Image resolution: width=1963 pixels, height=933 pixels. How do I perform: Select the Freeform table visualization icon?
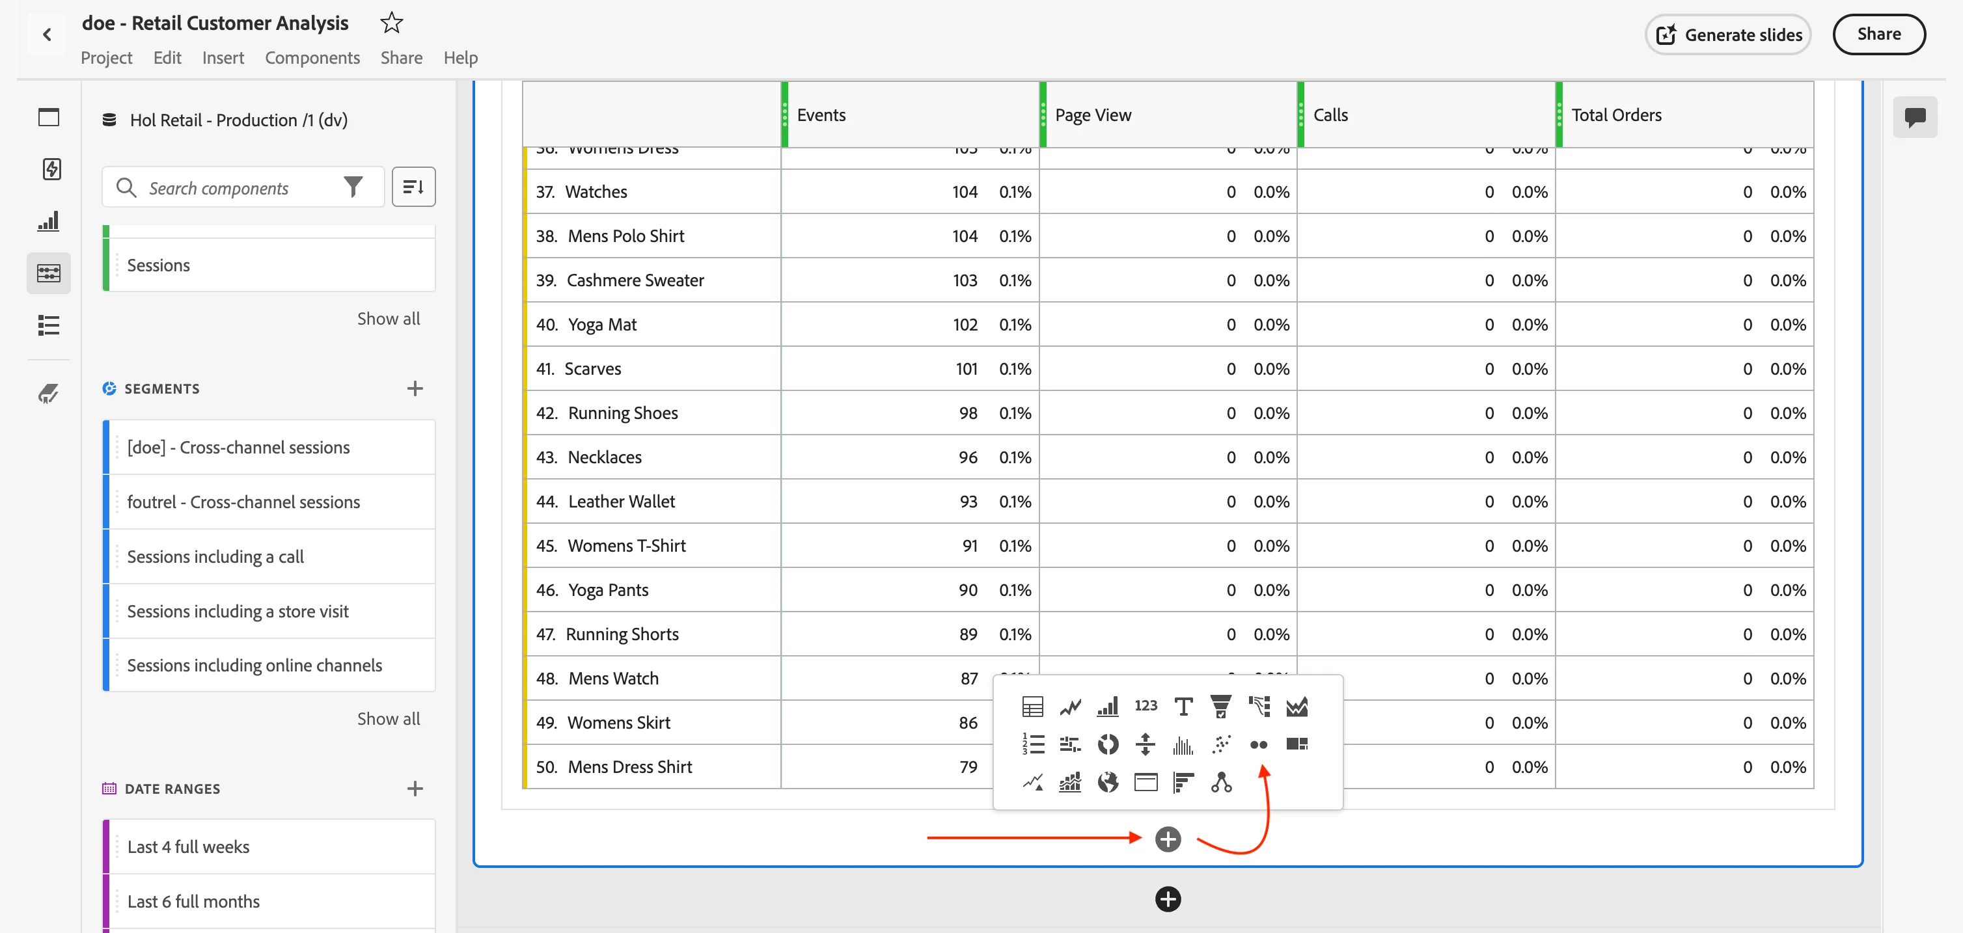[x=1032, y=707]
